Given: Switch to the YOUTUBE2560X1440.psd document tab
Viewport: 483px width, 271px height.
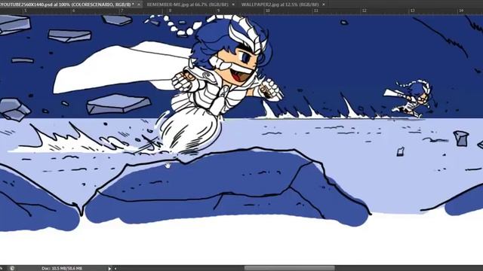Looking at the screenshot, I should click(x=68, y=5).
